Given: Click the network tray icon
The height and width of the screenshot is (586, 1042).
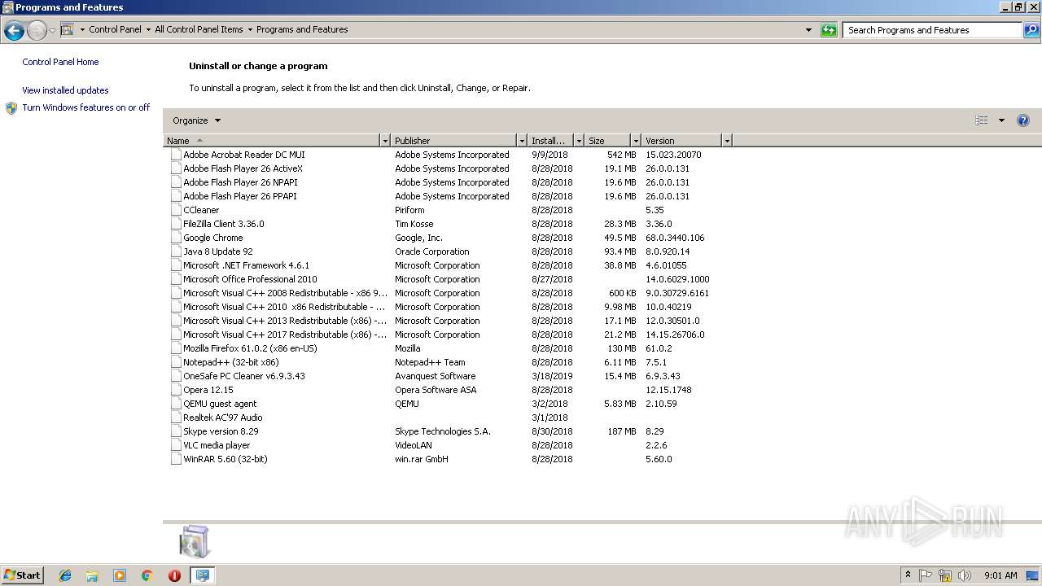Looking at the screenshot, I should tap(945, 575).
